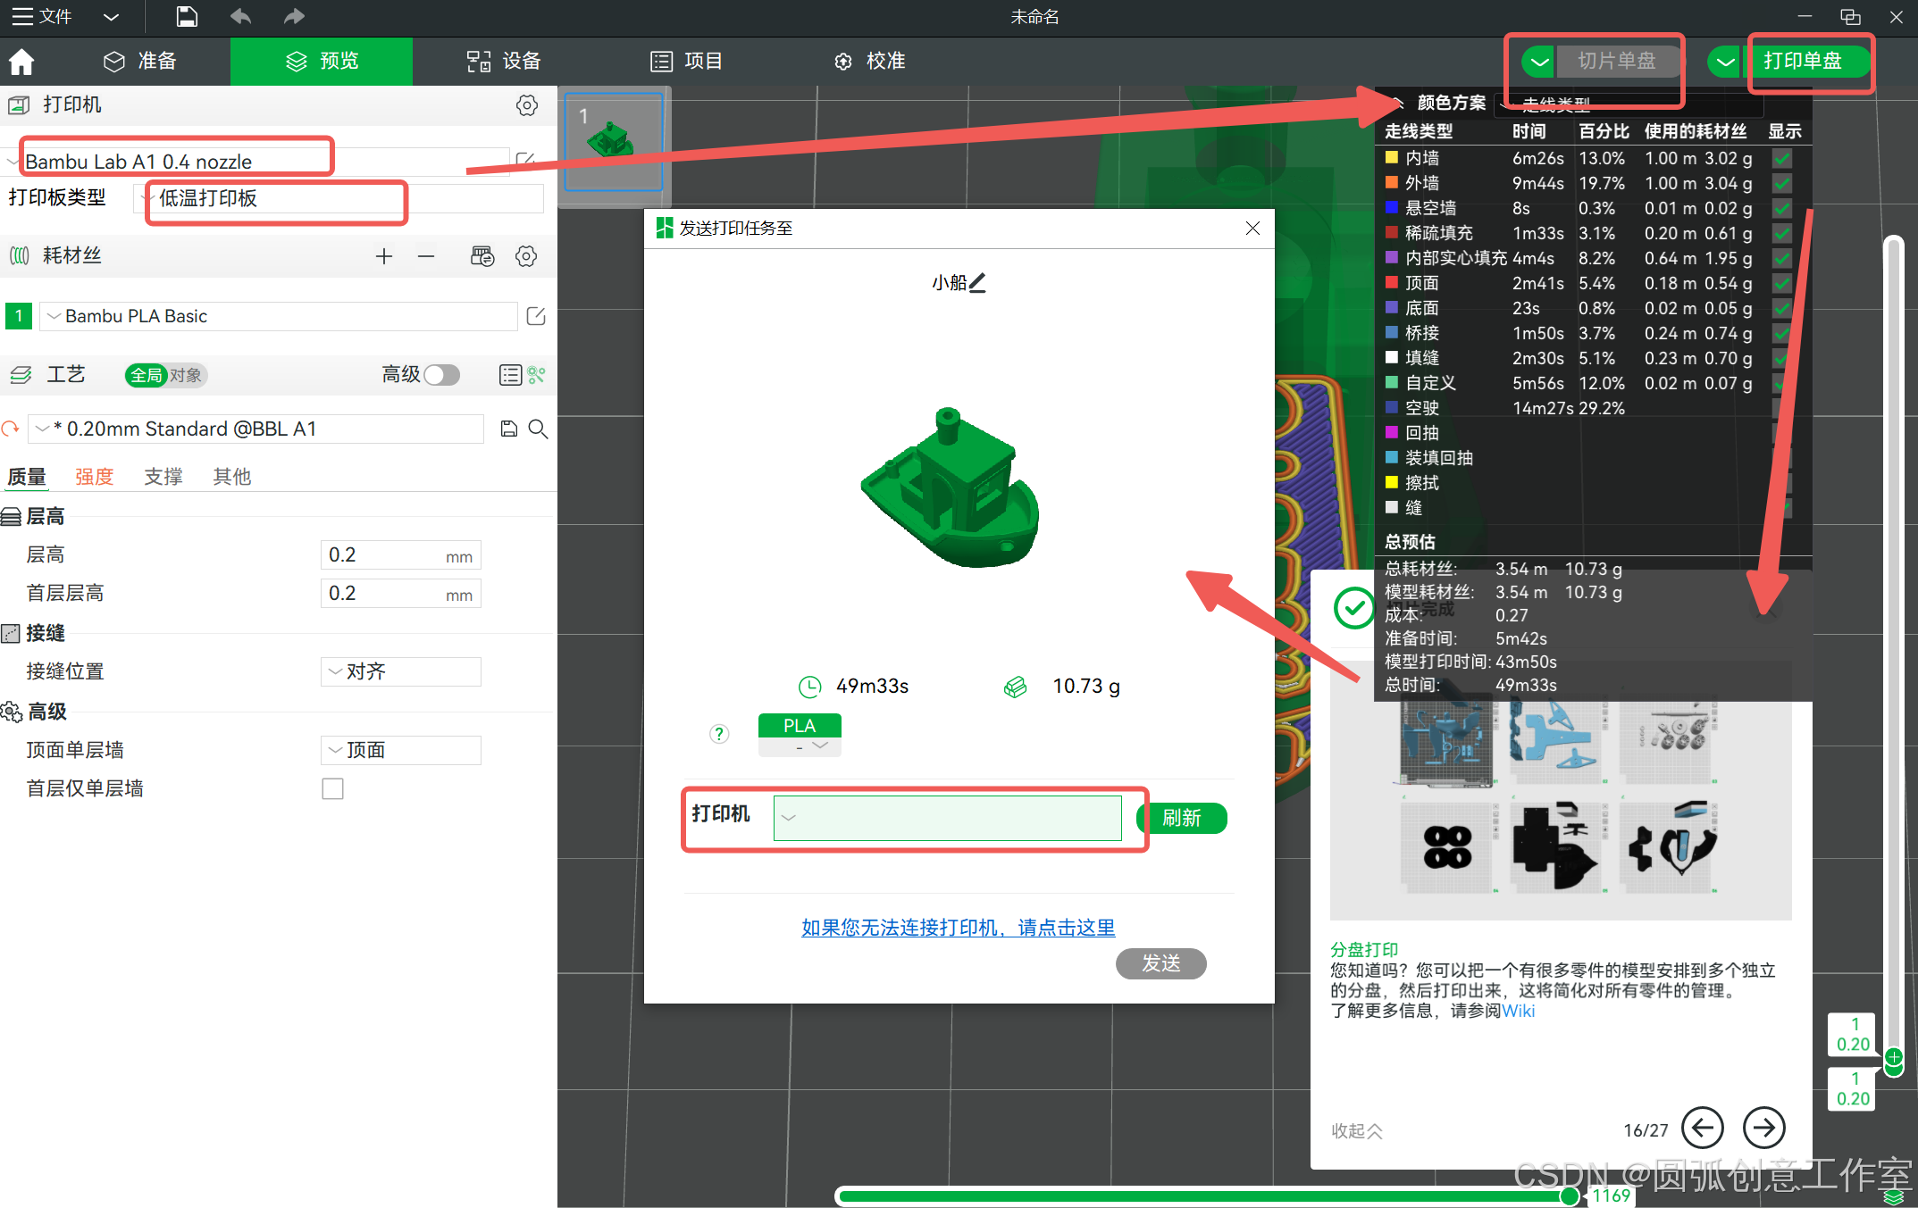Screen dimensions: 1918x1208
Task: Add a filament with the plus icon
Action: (x=383, y=257)
